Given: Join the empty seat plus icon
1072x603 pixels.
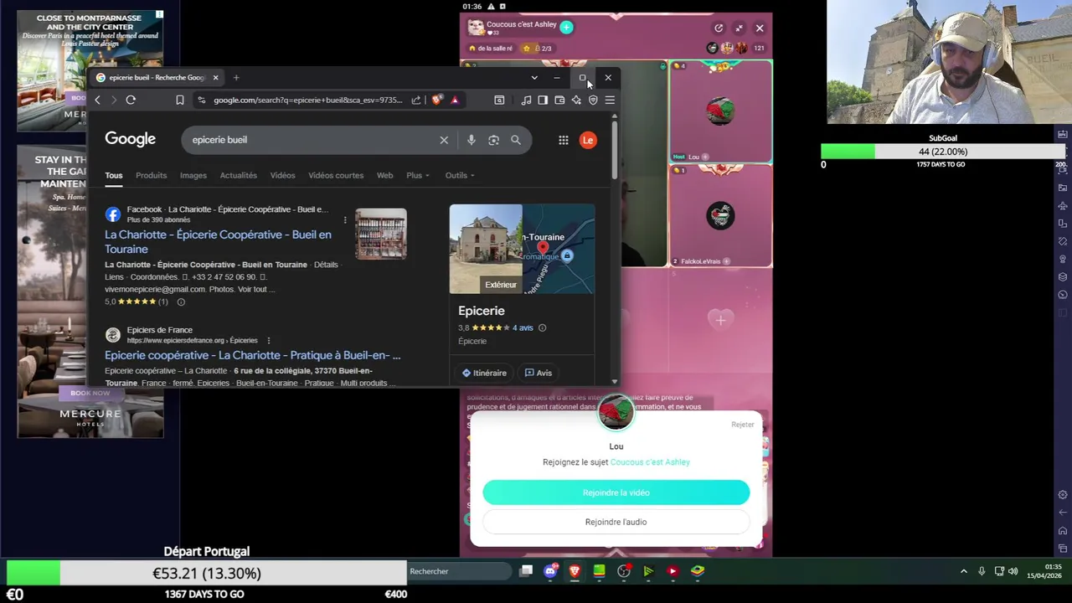Looking at the screenshot, I should click(720, 320).
